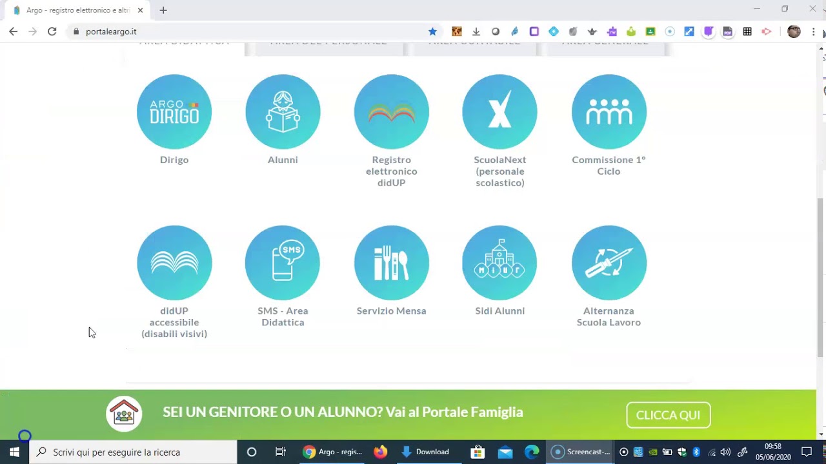
Task: Open the Windows Start menu
Action: (x=14, y=452)
